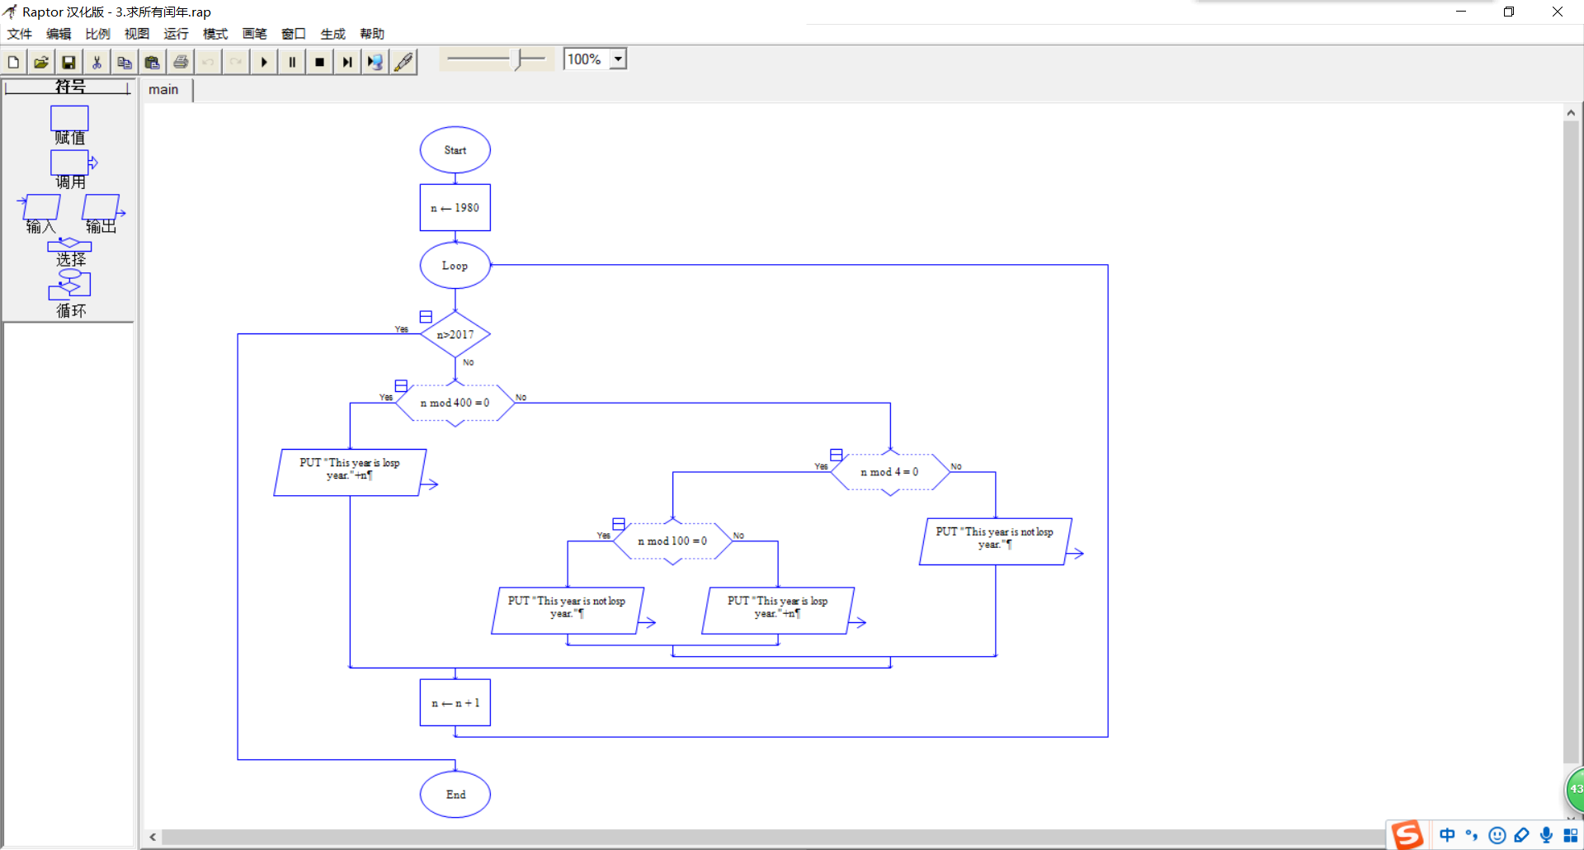The height and width of the screenshot is (850, 1584).
Task: Click the Copy toolbar icon
Action: coord(125,62)
